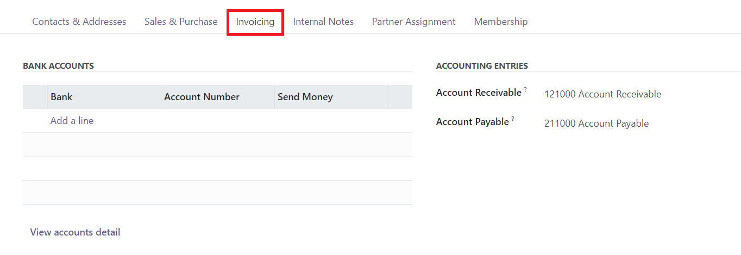The height and width of the screenshot is (255, 741).
Task: Open the Contacts & Addresses tab
Action: tap(79, 22)
